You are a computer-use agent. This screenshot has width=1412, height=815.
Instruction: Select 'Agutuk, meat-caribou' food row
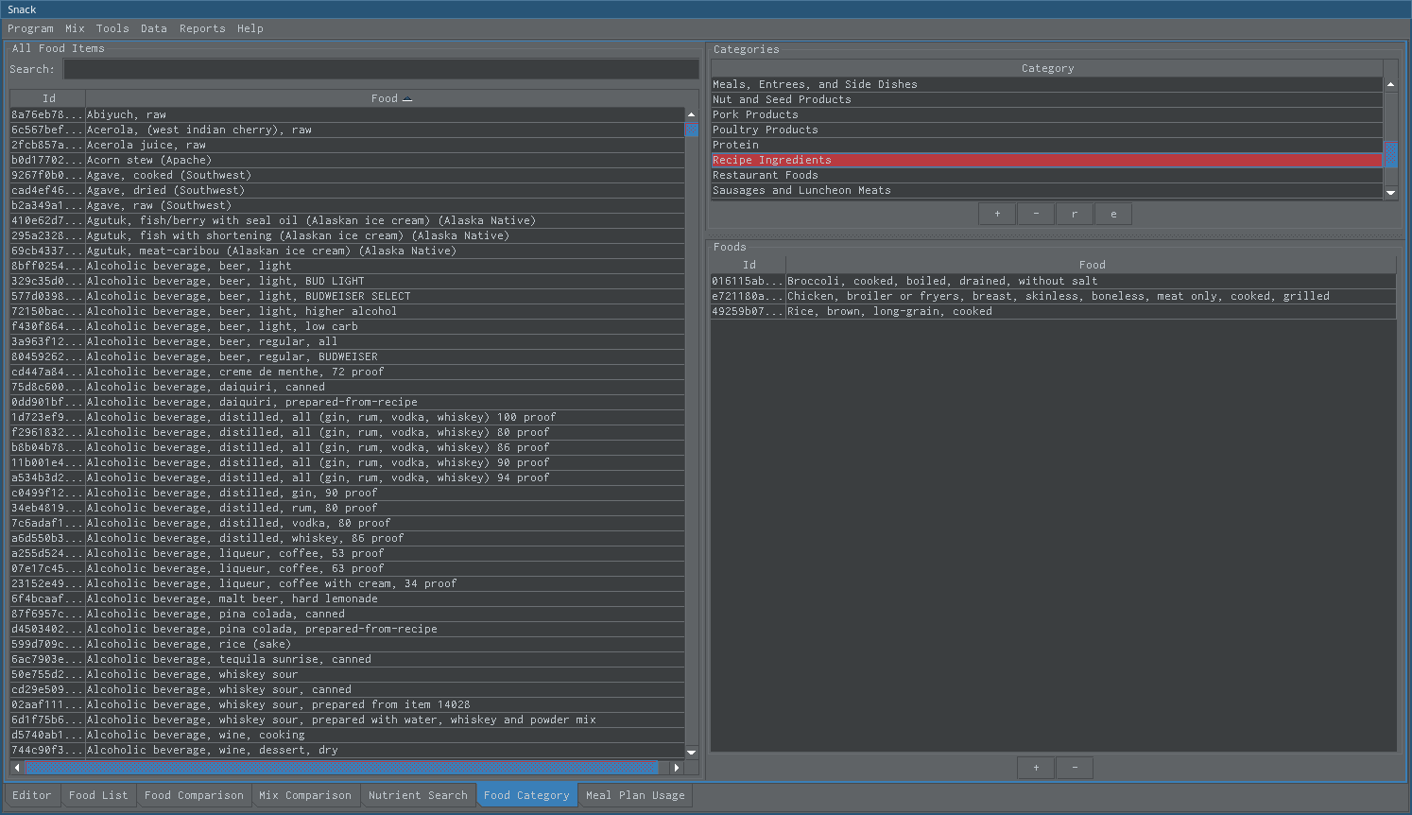click(x=347, y=251)
